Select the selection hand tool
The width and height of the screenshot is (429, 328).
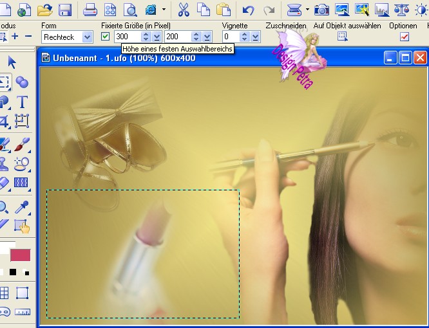point(22,226)
